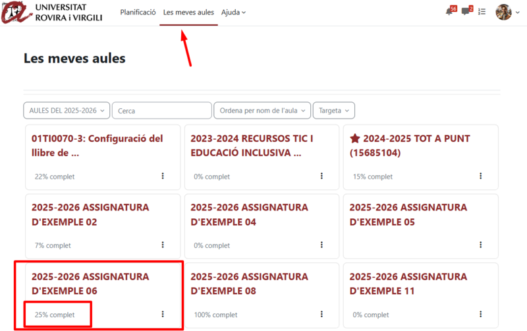
Task: Open three-dot menu for 01TI0070-3 course card
Action: [163, 176]
